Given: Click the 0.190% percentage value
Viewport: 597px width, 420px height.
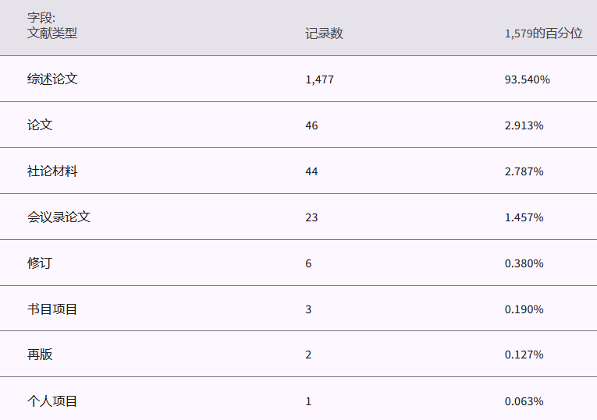Looking at the screenshot, I should tap(524, 309).
